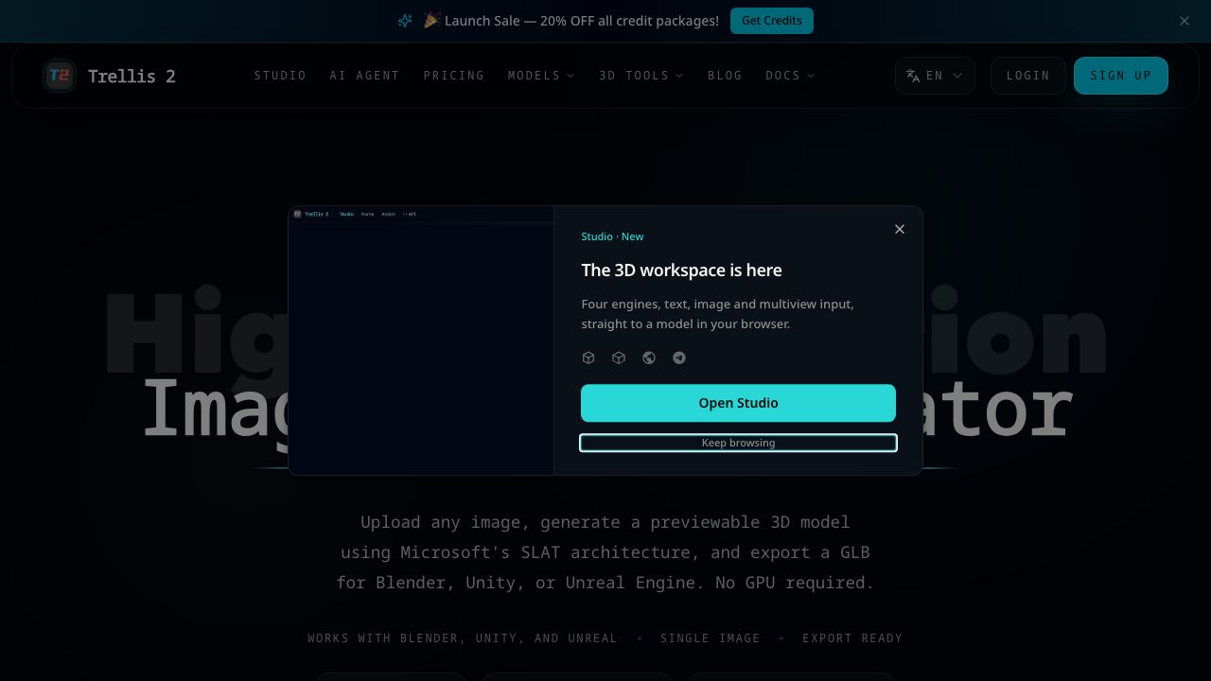Open the BLOG nav link
The height and width of the screenshot is (681, 1211).
pyautogui.click(x=725, y=76)
